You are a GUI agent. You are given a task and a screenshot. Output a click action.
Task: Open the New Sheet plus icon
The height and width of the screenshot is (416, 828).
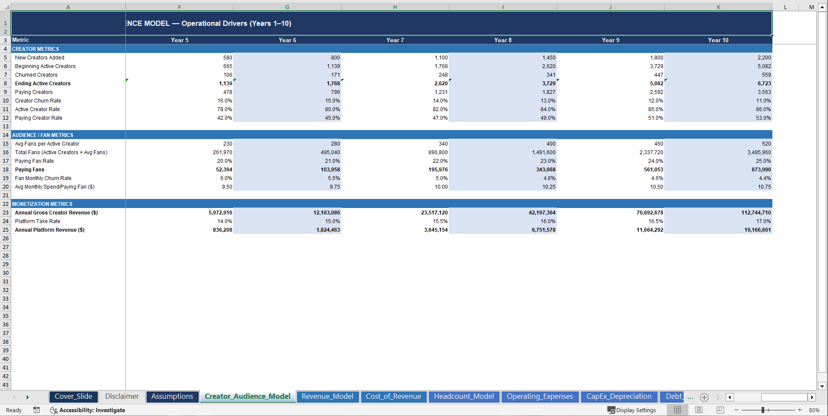tap(704, 397)
